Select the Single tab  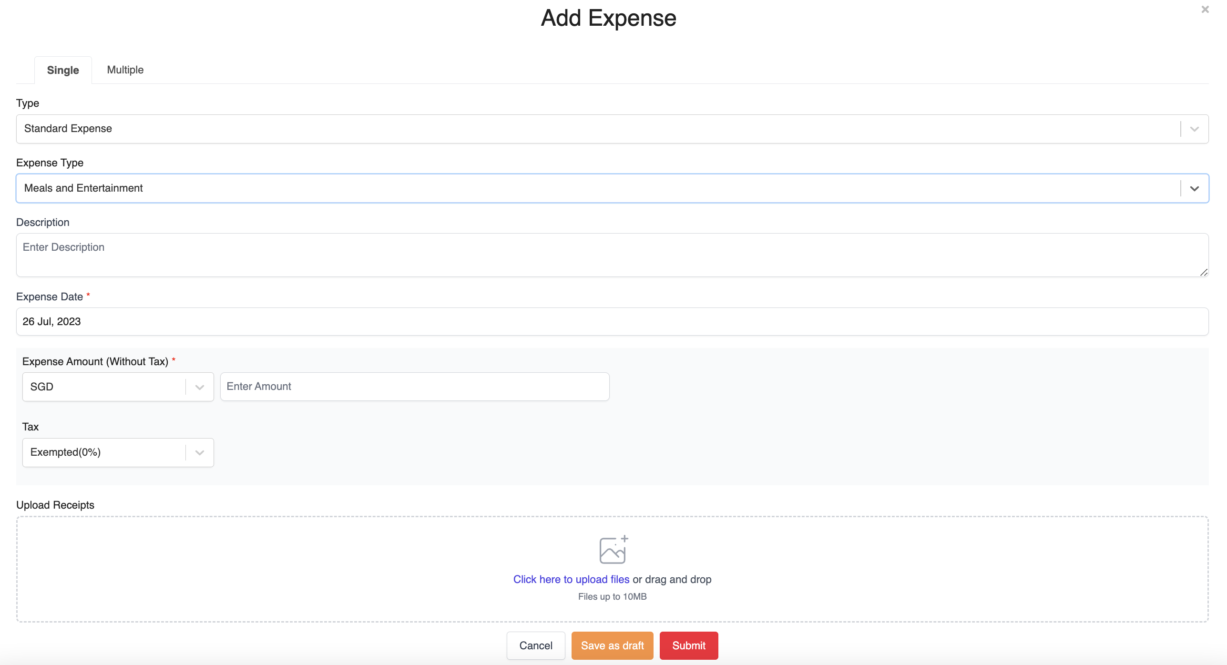coord(63,71)
